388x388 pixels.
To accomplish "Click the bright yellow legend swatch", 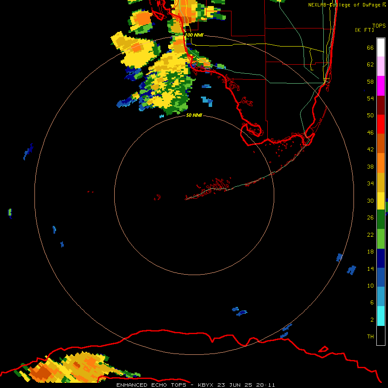I will (x=381, y=201).
